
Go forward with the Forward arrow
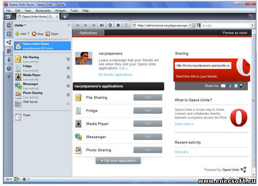pyautogui.click(x=94, y=25)
